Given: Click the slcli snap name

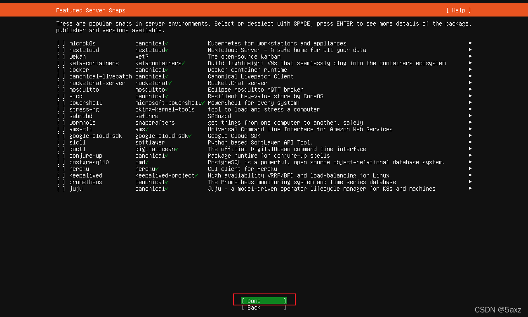Looking at the screenshot, I should pyautogui.click(x=78, y=142).
